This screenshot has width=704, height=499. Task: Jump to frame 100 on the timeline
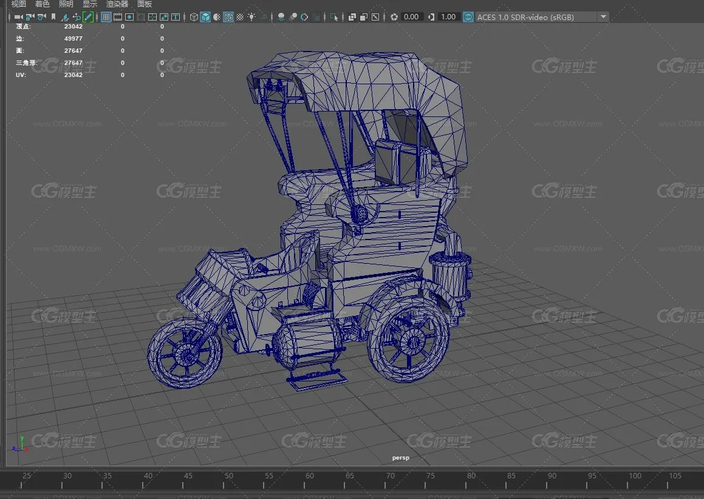634,476
